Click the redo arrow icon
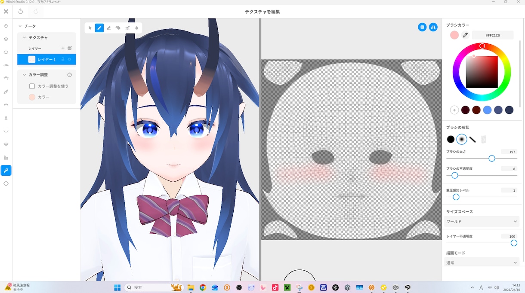 36,12
